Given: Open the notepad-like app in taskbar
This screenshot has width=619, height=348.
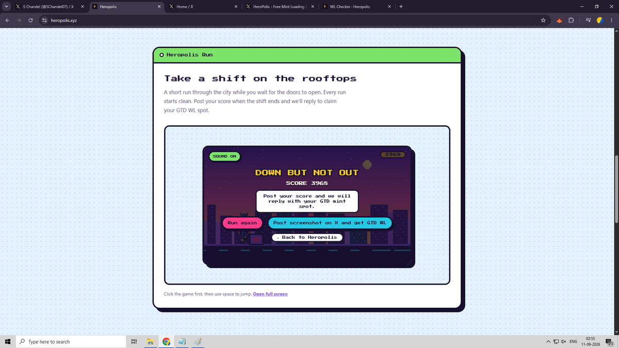Looking at the screenshot, I should (x=182, y=341).
